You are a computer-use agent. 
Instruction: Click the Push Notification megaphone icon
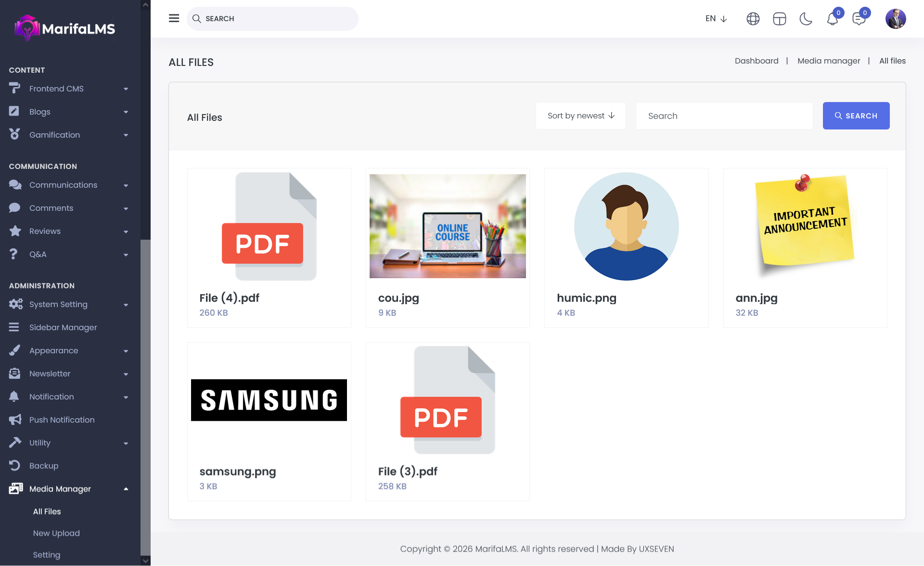pyautogui.click(x=15, y=420)
